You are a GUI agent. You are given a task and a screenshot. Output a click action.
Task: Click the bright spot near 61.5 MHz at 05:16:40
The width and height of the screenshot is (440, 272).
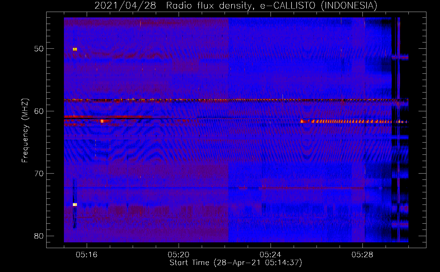[102, 121]
